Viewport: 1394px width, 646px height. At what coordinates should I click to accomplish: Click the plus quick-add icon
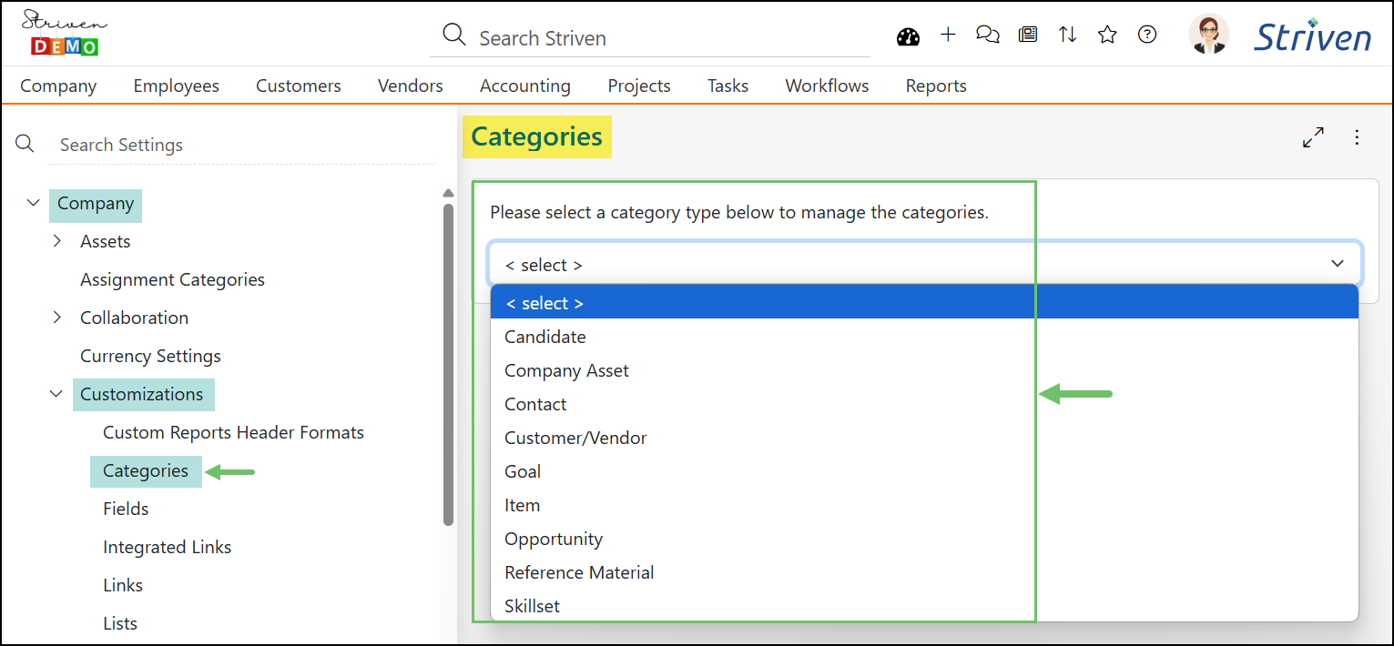pos(948,35)
